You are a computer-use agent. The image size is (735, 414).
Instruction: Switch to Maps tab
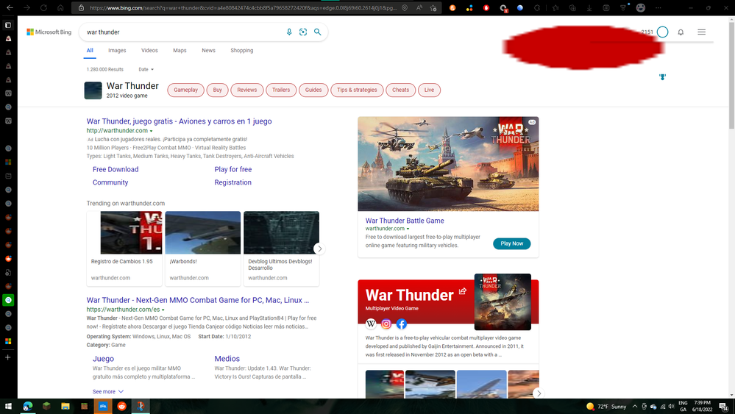click(x=180, y=51)
